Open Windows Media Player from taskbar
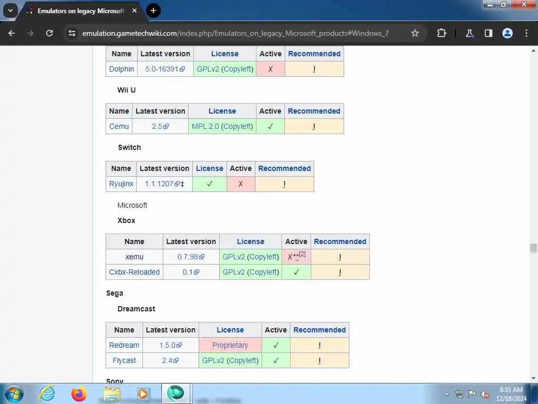The width and height of the screenshot is (538, 404). point(143,393)
